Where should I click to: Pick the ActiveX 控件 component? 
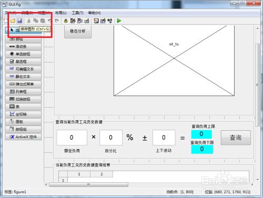[x=23, y=137]
